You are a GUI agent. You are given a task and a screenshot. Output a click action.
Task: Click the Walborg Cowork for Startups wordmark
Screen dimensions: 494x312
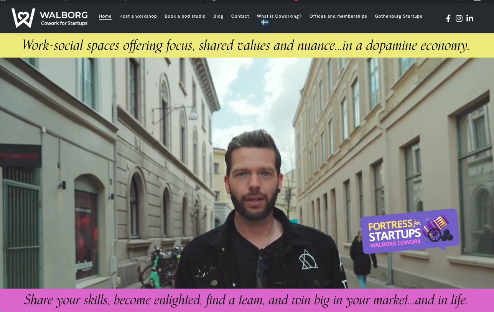point(64,18)
